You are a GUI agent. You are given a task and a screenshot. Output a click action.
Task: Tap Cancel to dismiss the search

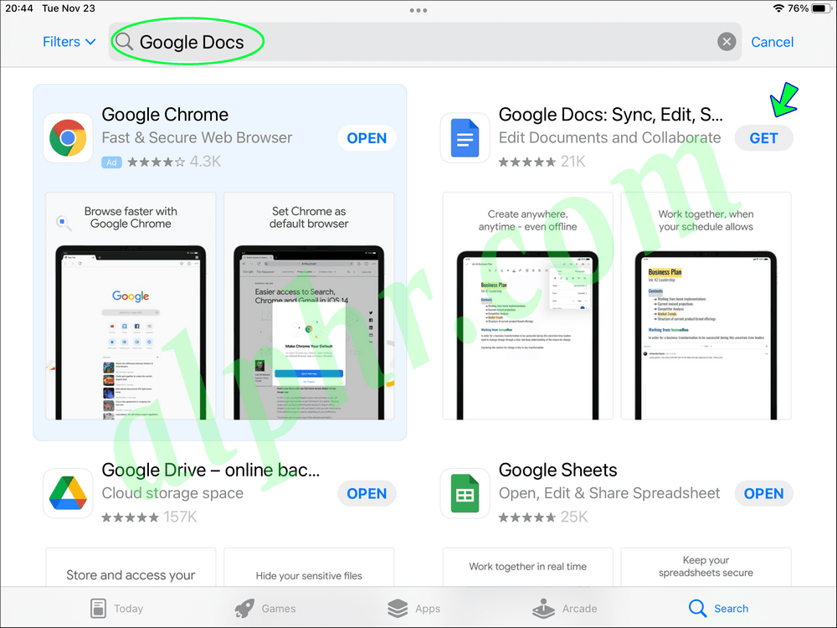(x=772, y=41)
